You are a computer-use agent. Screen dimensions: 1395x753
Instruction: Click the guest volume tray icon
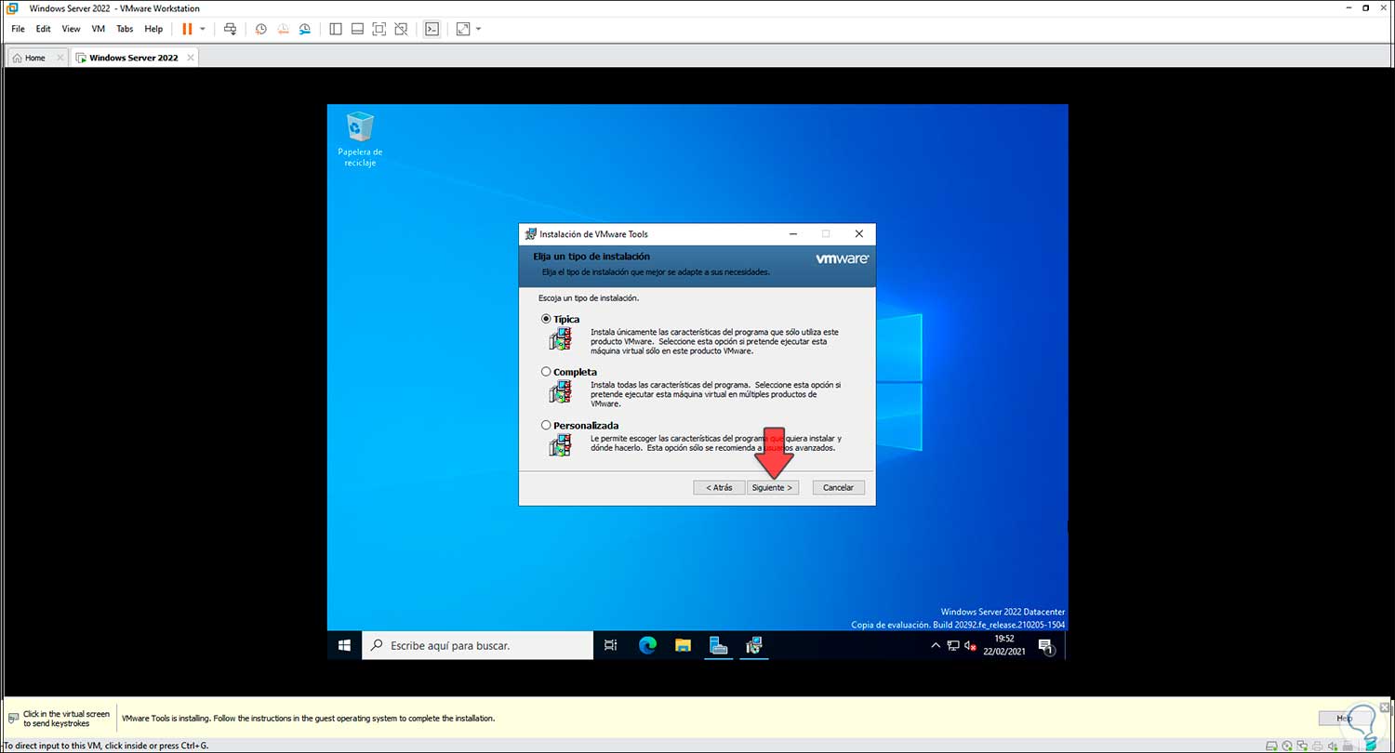[971, 645]
